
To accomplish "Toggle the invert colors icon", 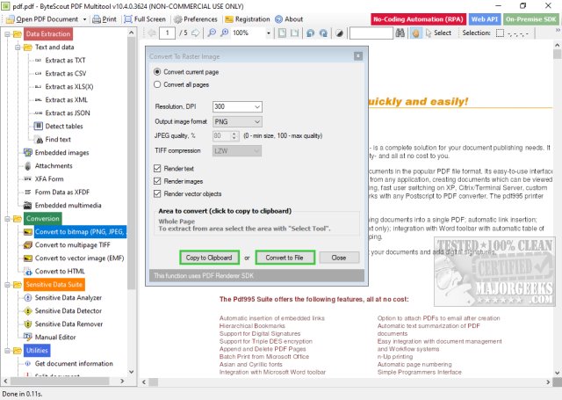I will pyautogui.click(x=340, y=33).
